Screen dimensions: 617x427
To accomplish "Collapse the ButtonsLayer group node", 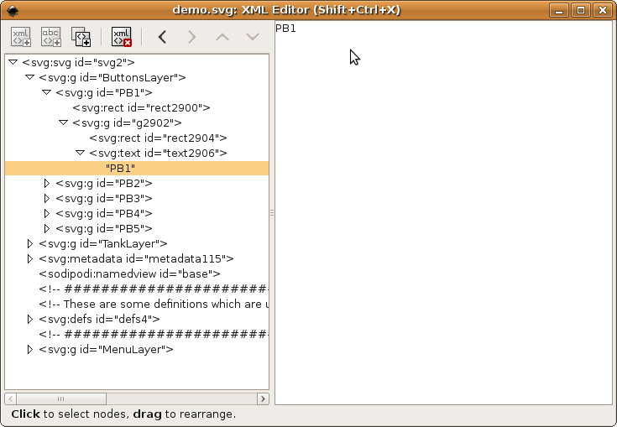I will pos(29,77).
